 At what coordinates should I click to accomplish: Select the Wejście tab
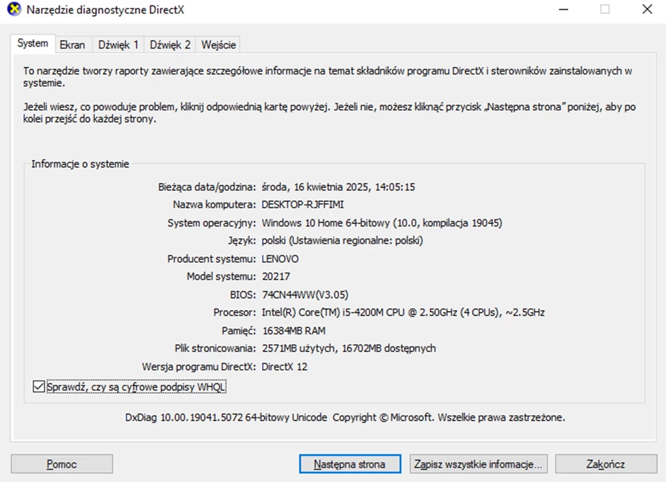coord(219,45)
